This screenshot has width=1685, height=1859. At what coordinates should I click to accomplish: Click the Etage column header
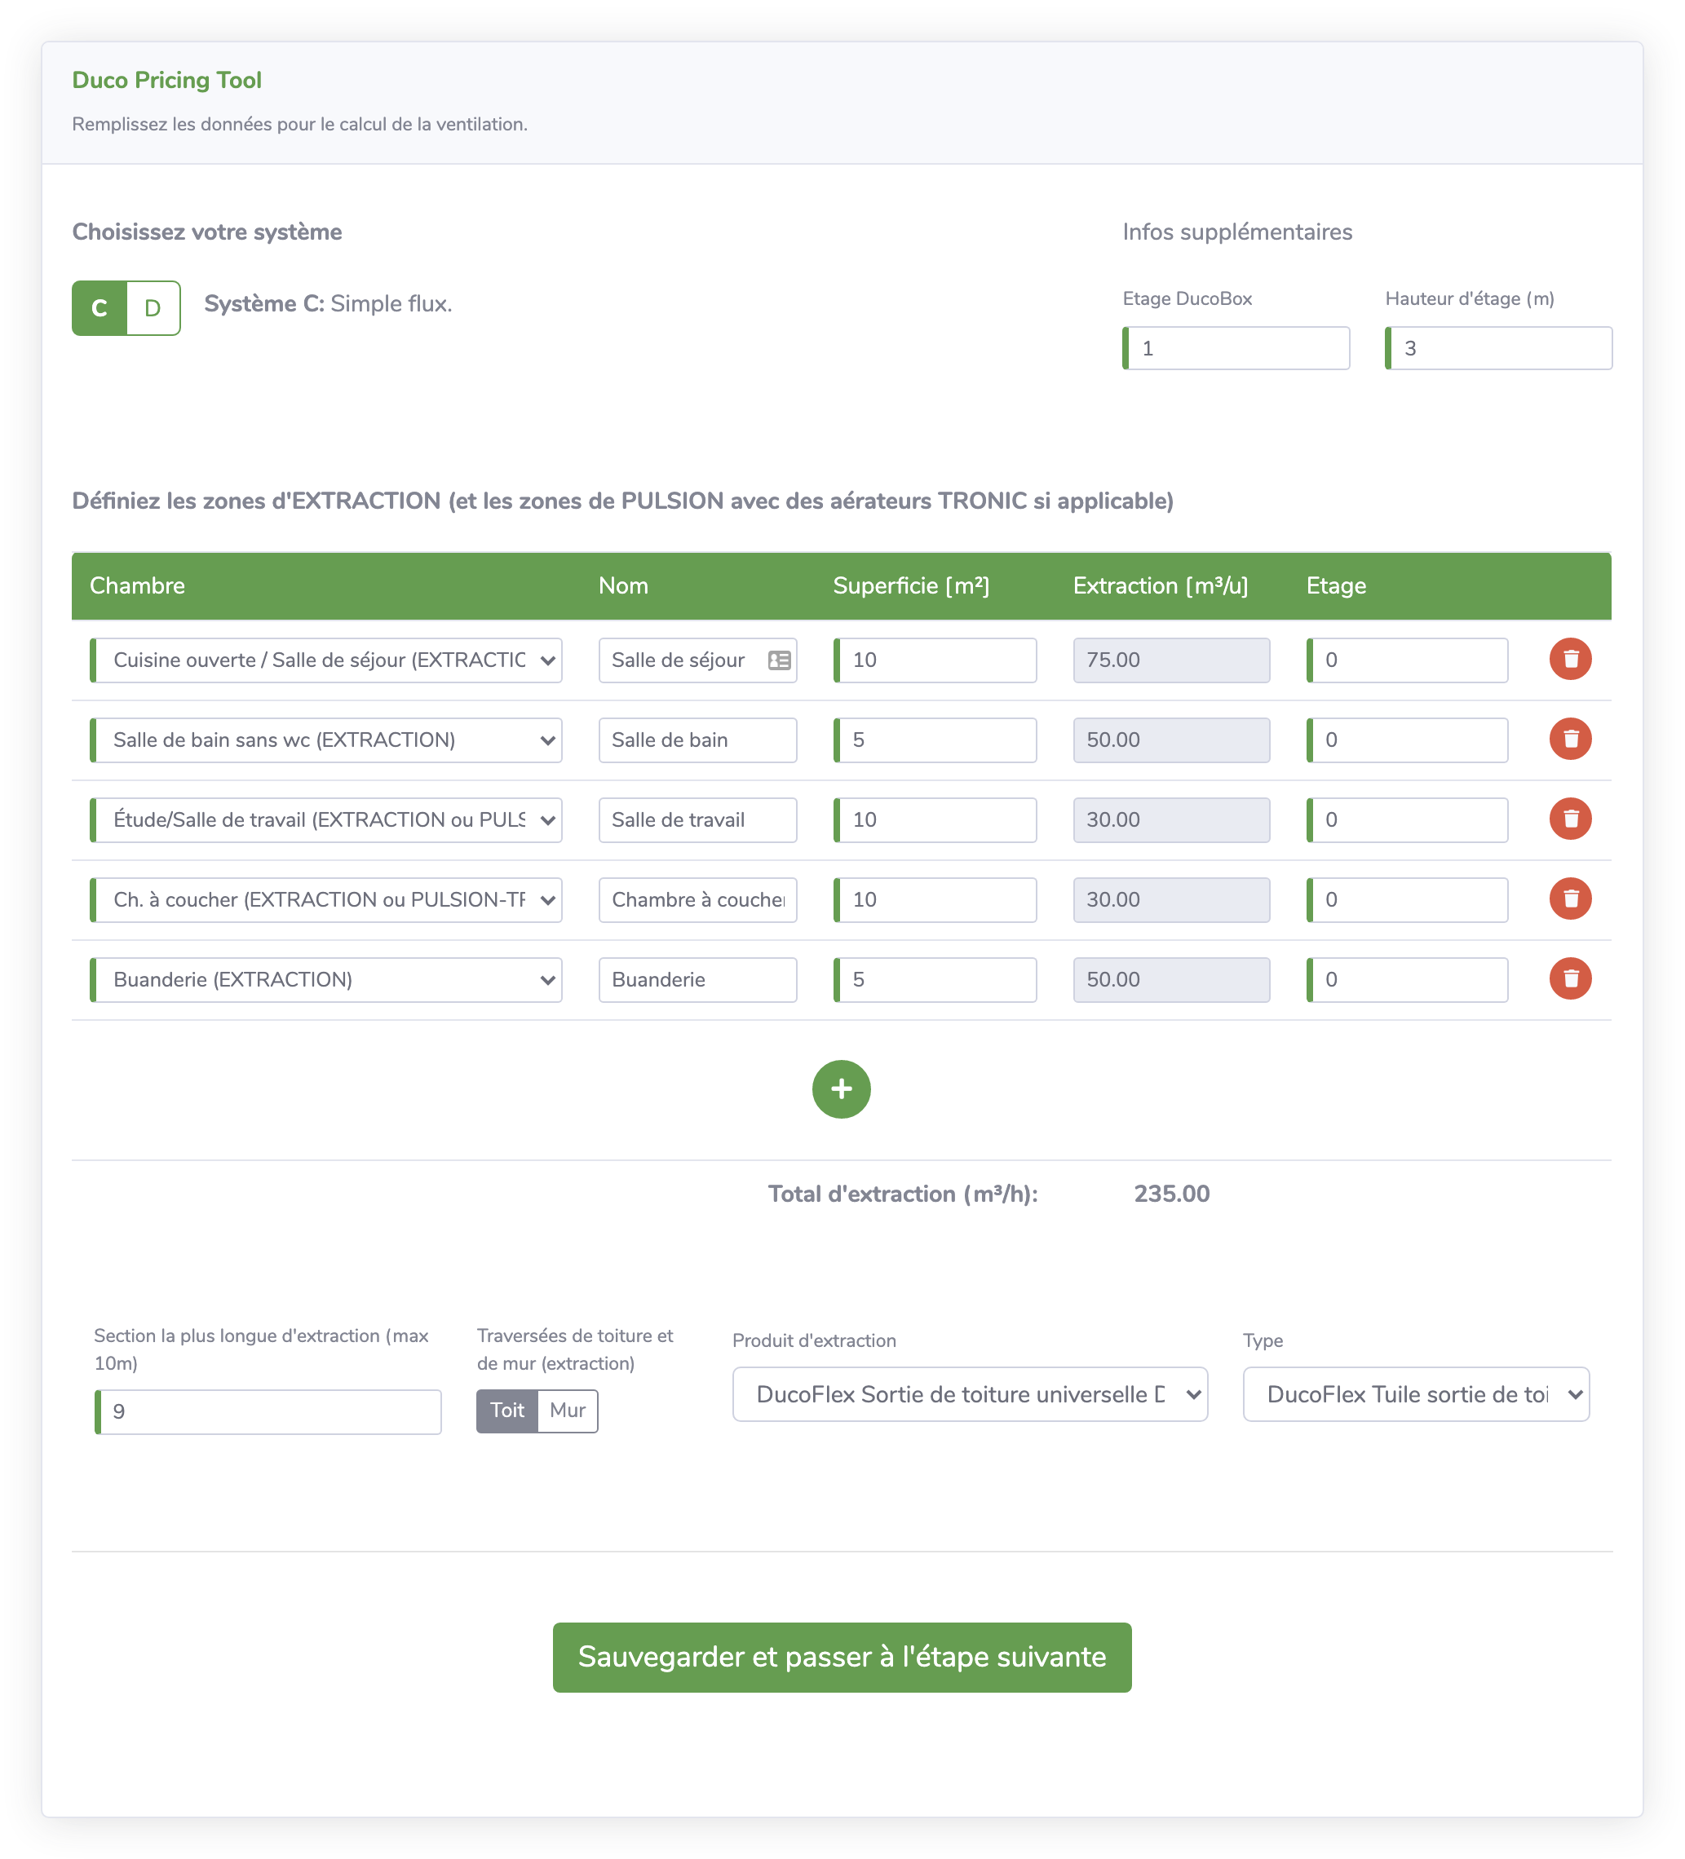(x=1337, y=586)
